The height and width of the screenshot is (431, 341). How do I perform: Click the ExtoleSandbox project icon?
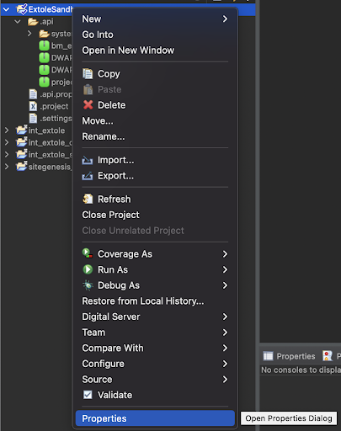[22, 9]
